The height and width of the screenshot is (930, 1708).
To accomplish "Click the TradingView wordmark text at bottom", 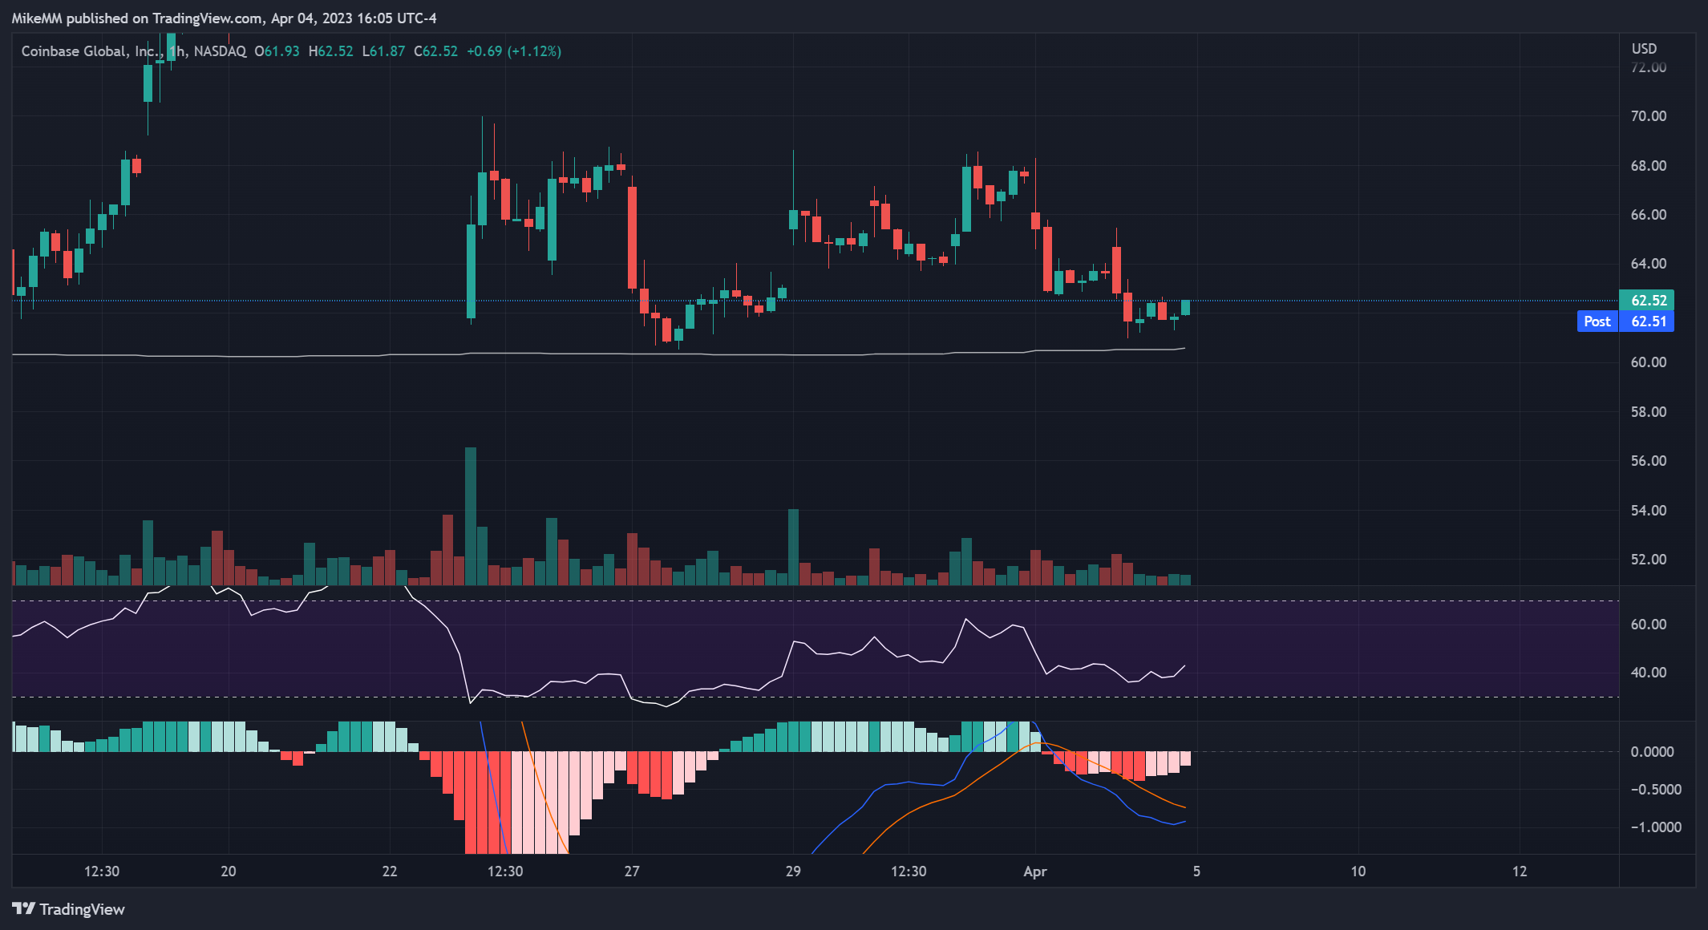I will pos(83,909).
